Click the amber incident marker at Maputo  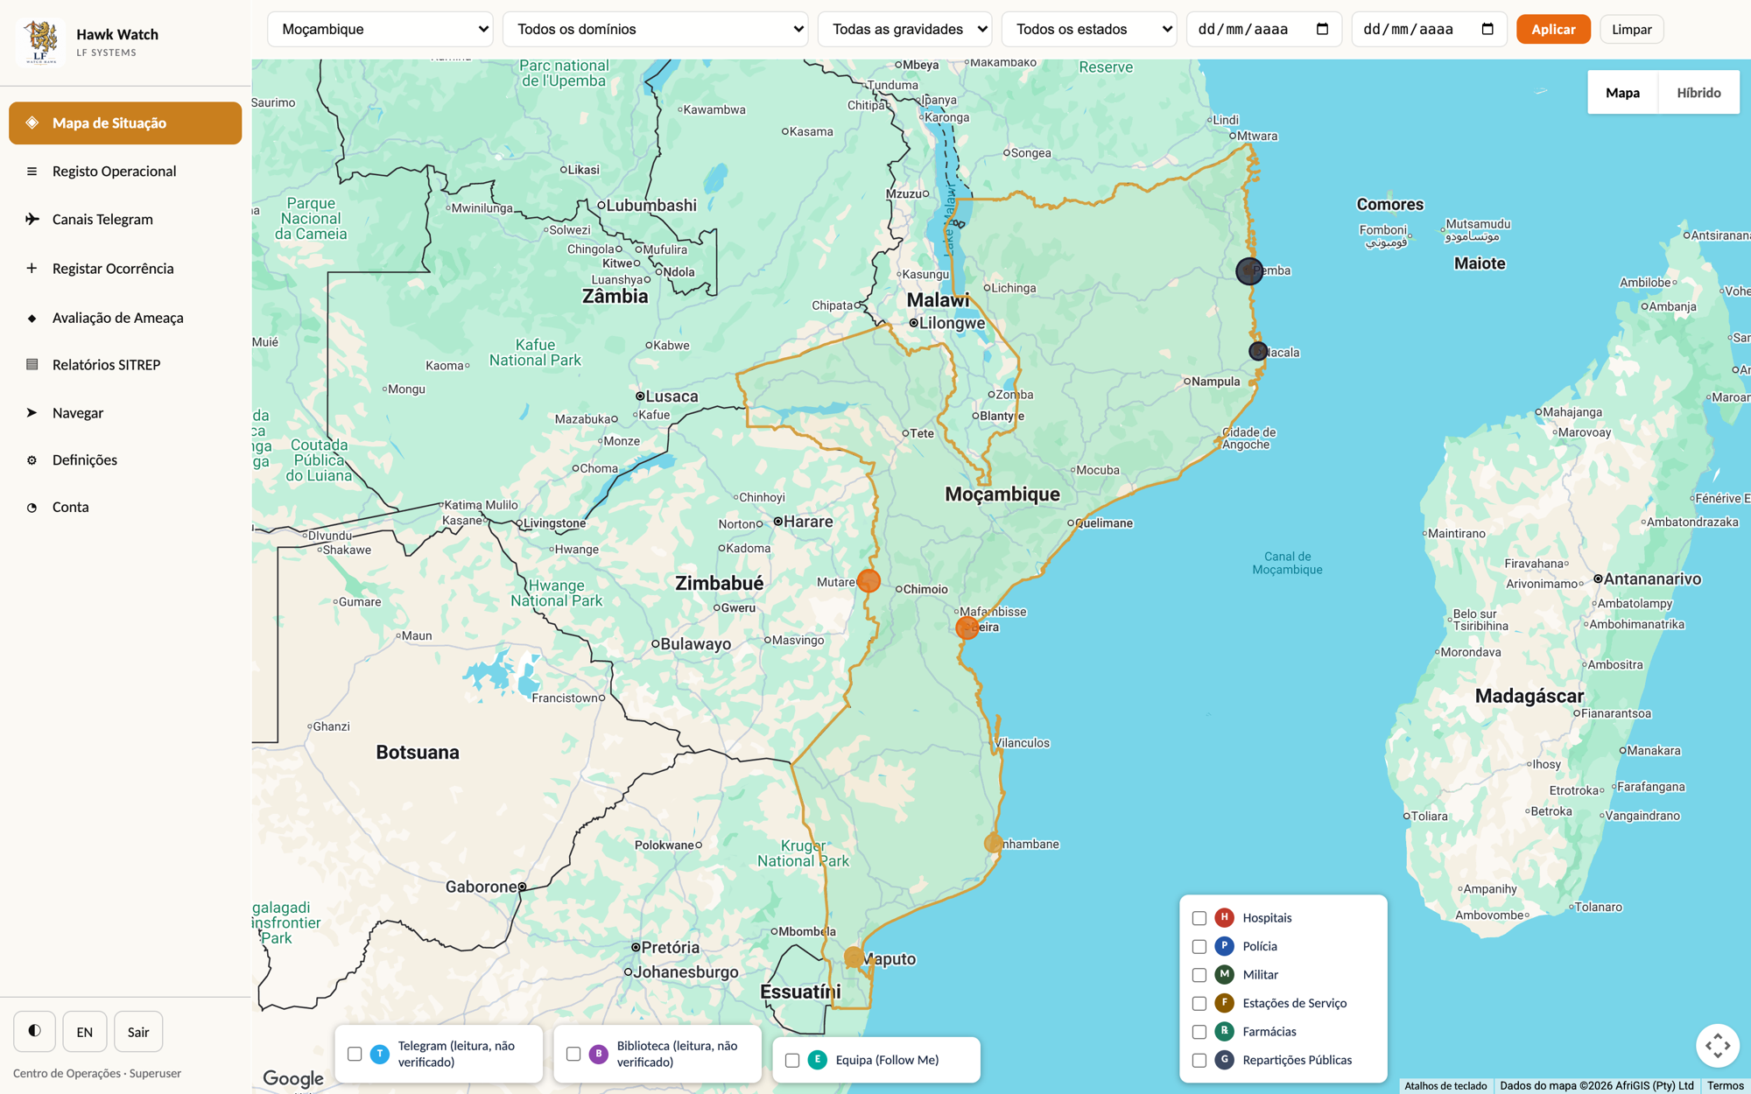coord(854,957)
